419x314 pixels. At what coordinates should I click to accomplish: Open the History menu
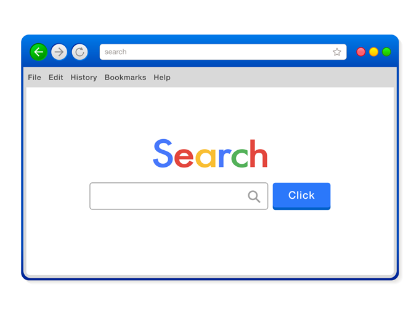(x=84, y=78)
